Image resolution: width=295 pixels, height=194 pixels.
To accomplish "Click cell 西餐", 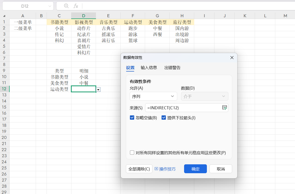I will pyautogui.click(x=157, y=34).
